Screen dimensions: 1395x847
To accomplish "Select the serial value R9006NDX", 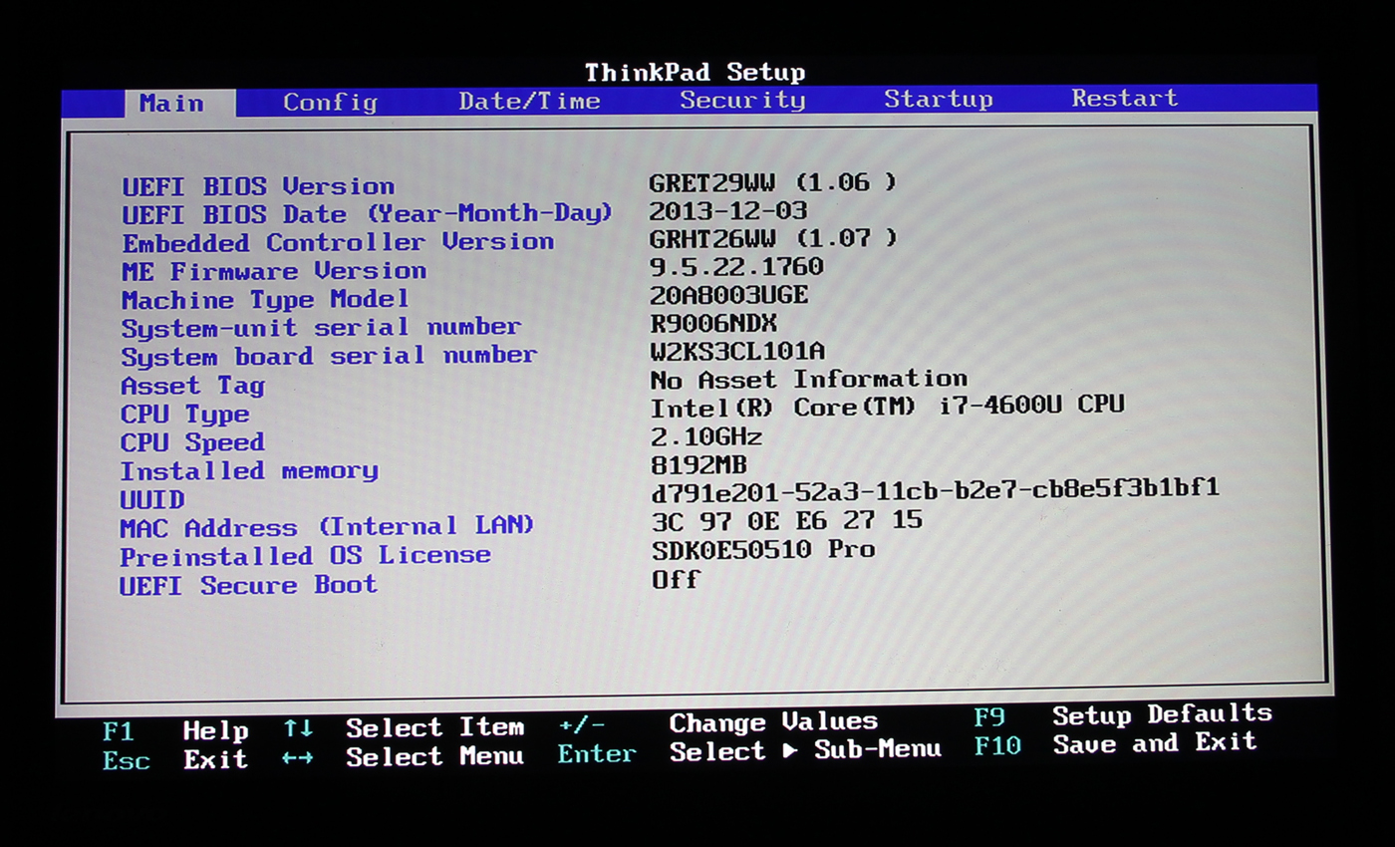I will click(712, 323).
